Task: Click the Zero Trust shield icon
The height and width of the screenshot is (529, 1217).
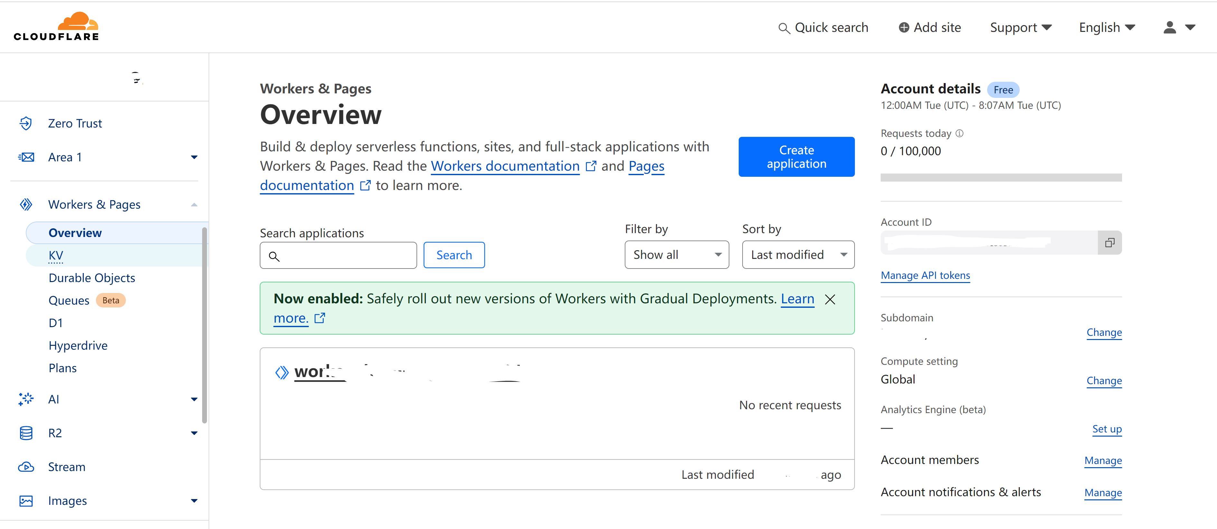Action: tap(26, 123)
